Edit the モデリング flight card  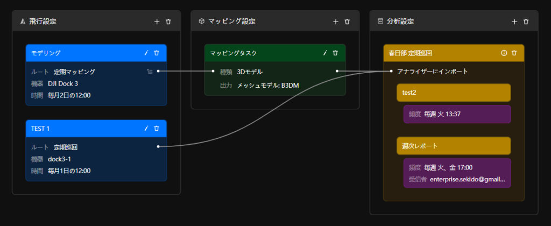click(x=146, y=53)
